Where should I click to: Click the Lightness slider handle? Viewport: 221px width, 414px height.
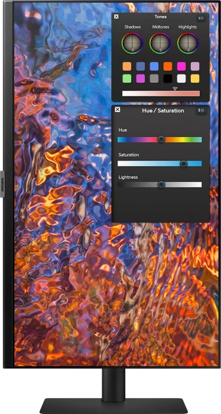pyautogui.click(x=161, y=185)
